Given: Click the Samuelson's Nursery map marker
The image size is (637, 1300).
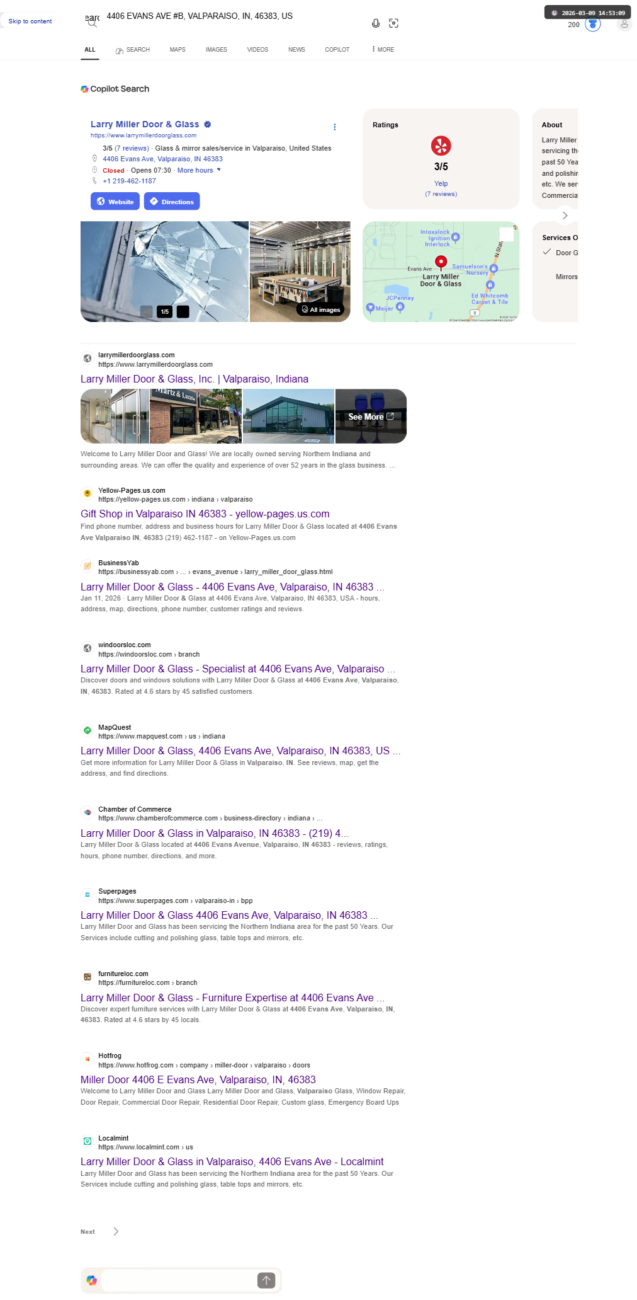Looking at the screenshot, I should [493, 269].
